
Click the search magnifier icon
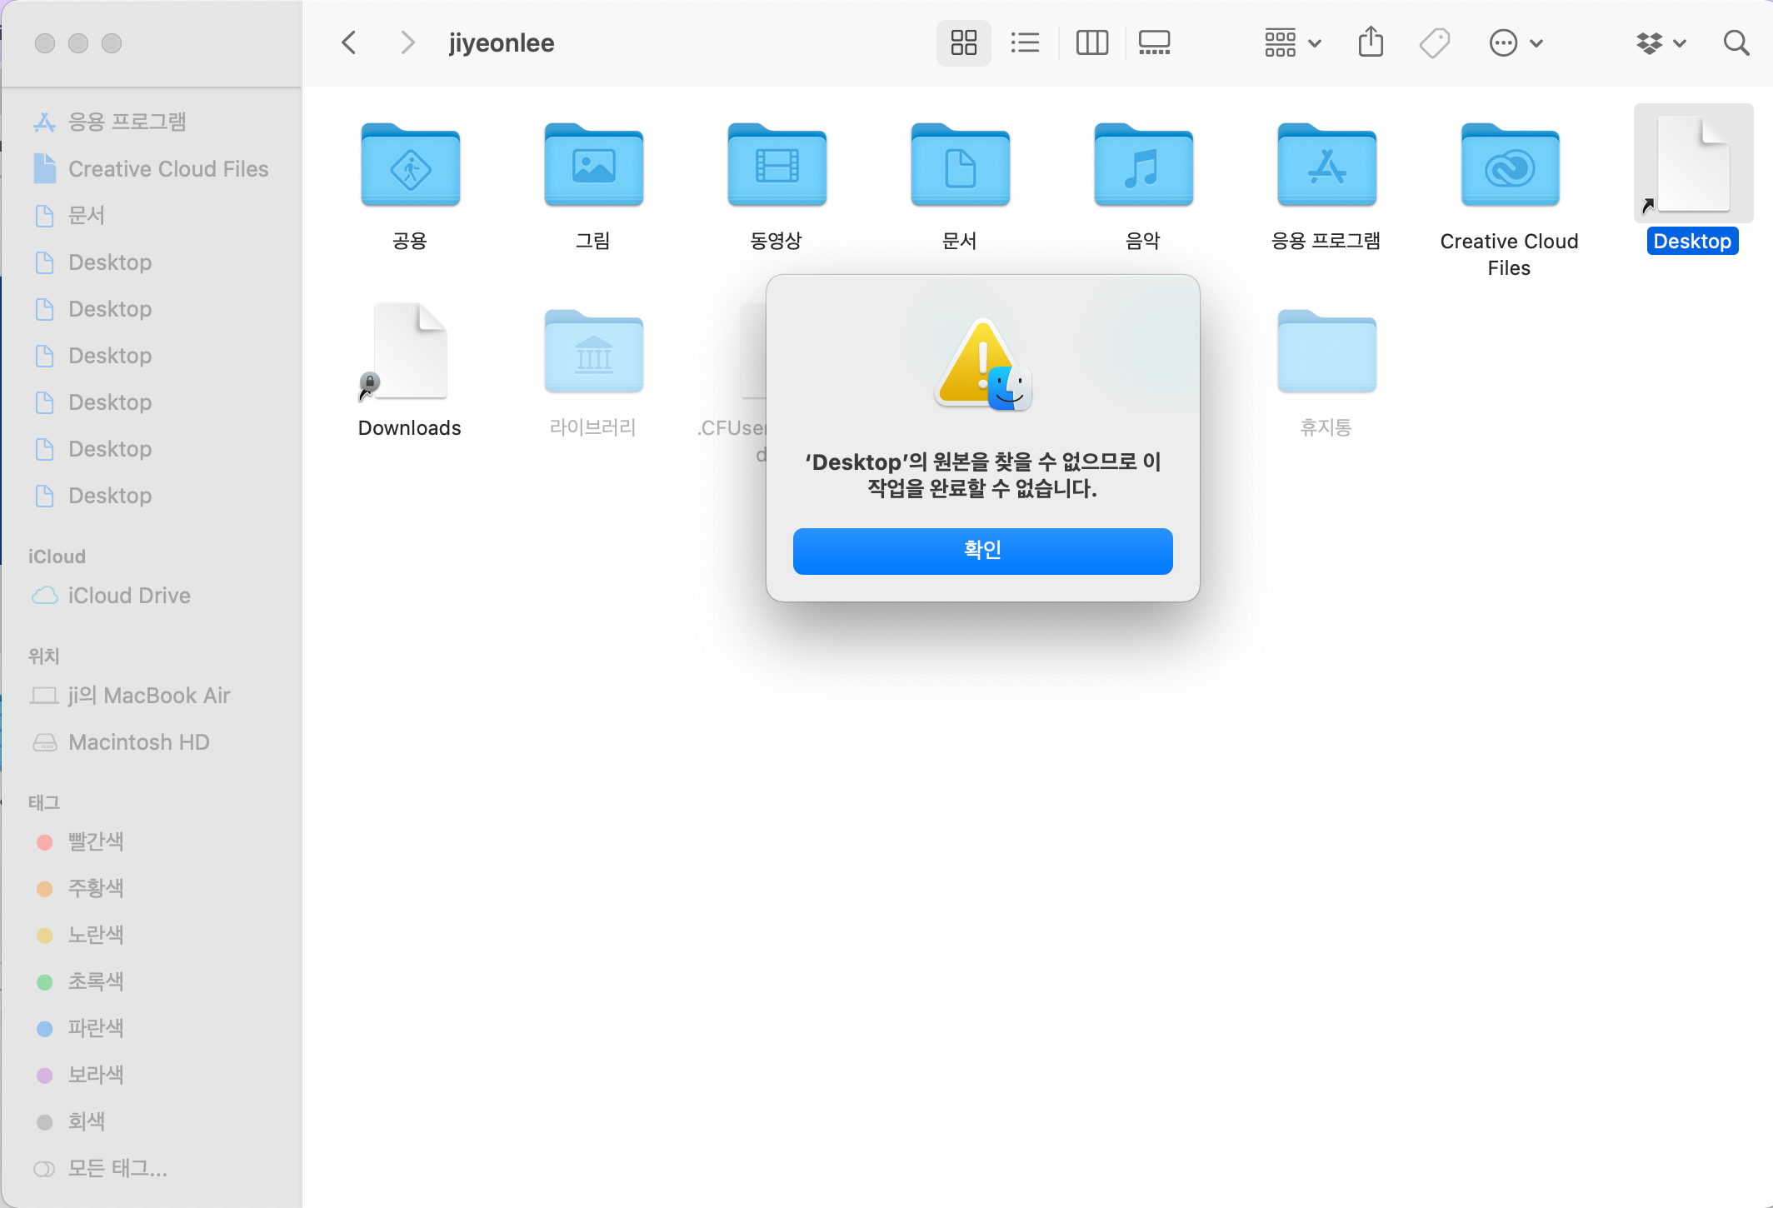coord(1736,42)
